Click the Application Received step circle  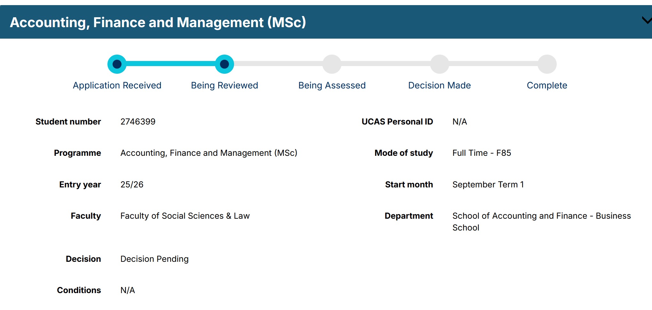click(117, 64)
